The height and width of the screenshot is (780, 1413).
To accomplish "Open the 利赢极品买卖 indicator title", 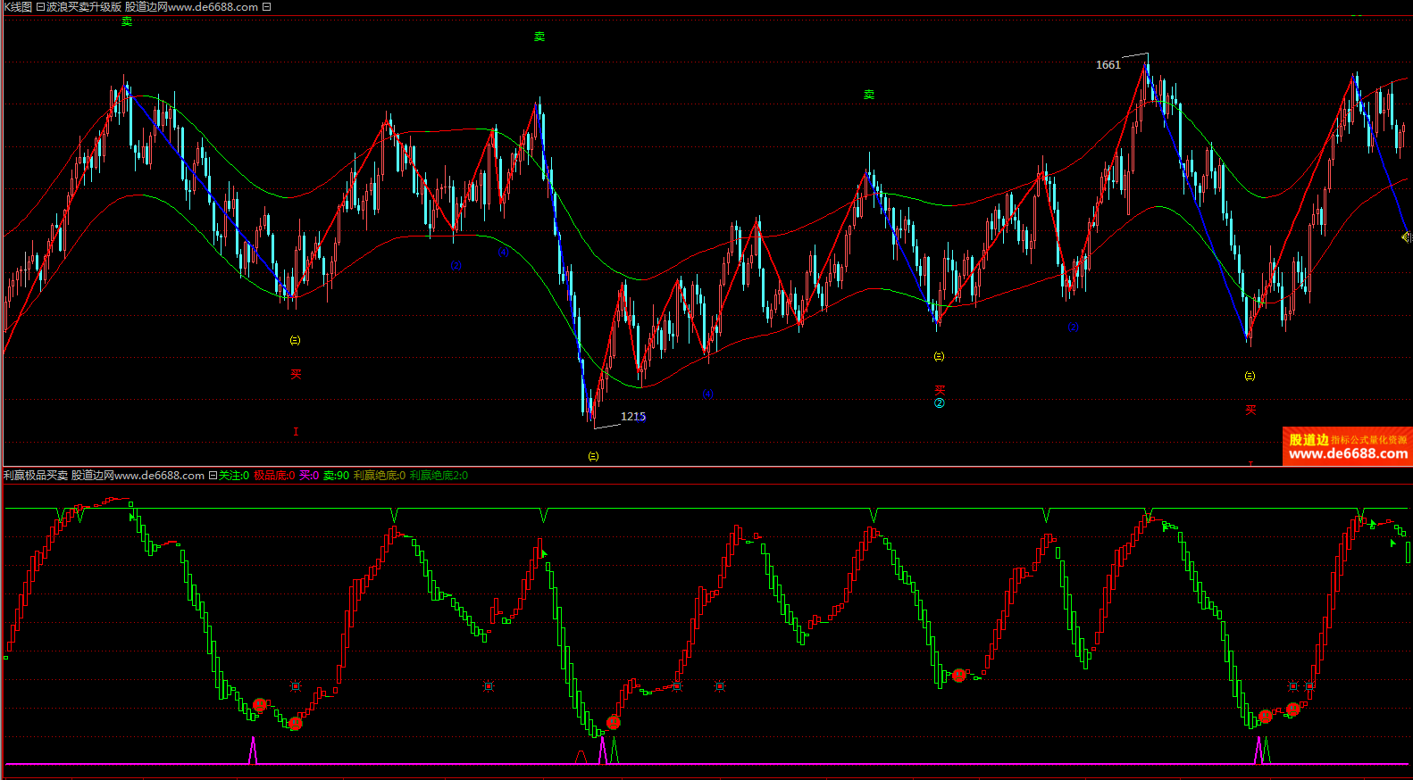I will tap(36, 476).
